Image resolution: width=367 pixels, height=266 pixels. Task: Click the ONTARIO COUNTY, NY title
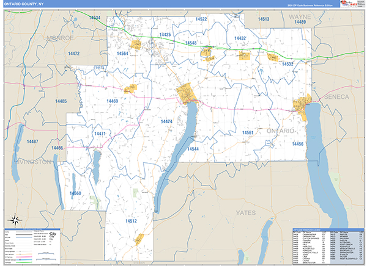pos(25,5)
